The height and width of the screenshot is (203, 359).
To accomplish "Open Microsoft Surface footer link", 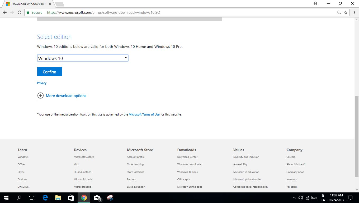I will coord(84,157).
